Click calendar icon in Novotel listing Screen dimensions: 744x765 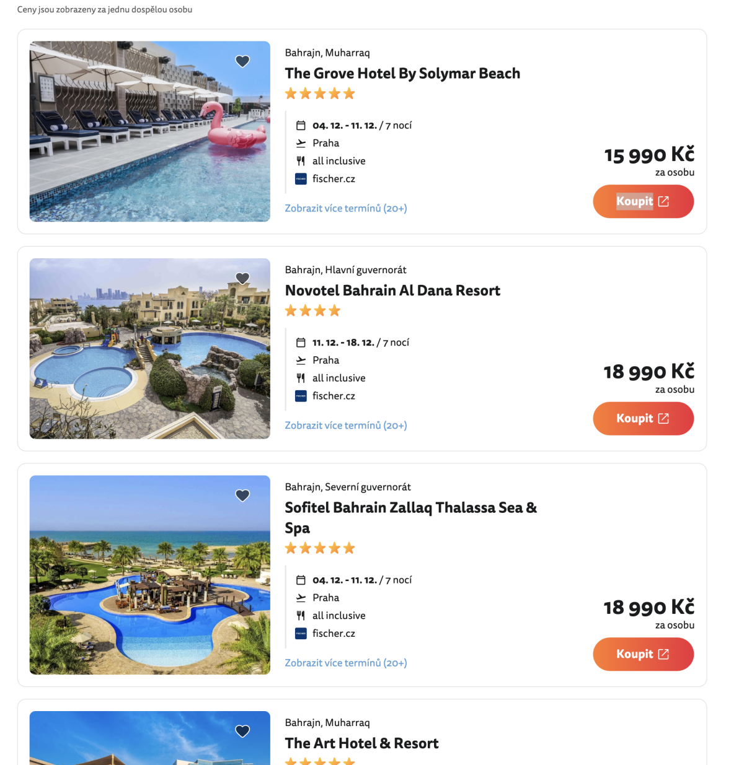tap(301, 343)
